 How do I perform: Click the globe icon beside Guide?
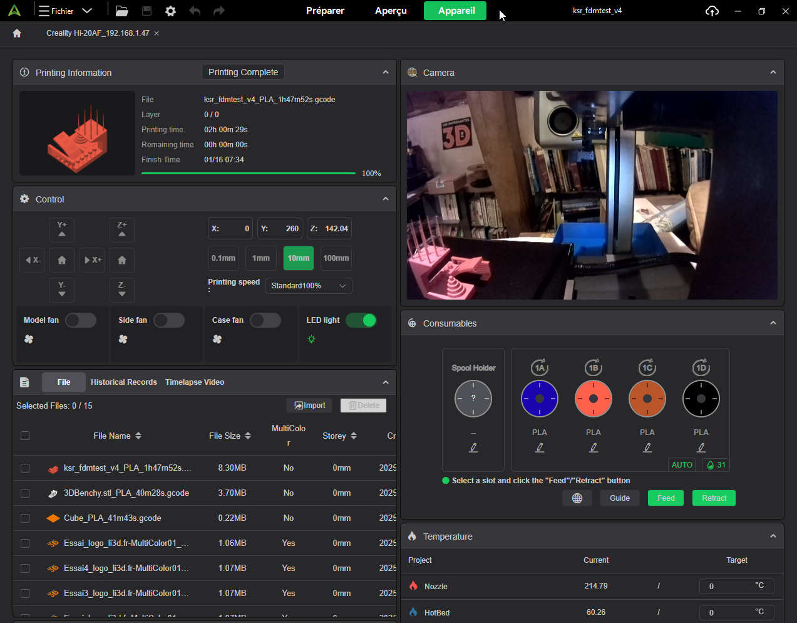click(577, 498)
